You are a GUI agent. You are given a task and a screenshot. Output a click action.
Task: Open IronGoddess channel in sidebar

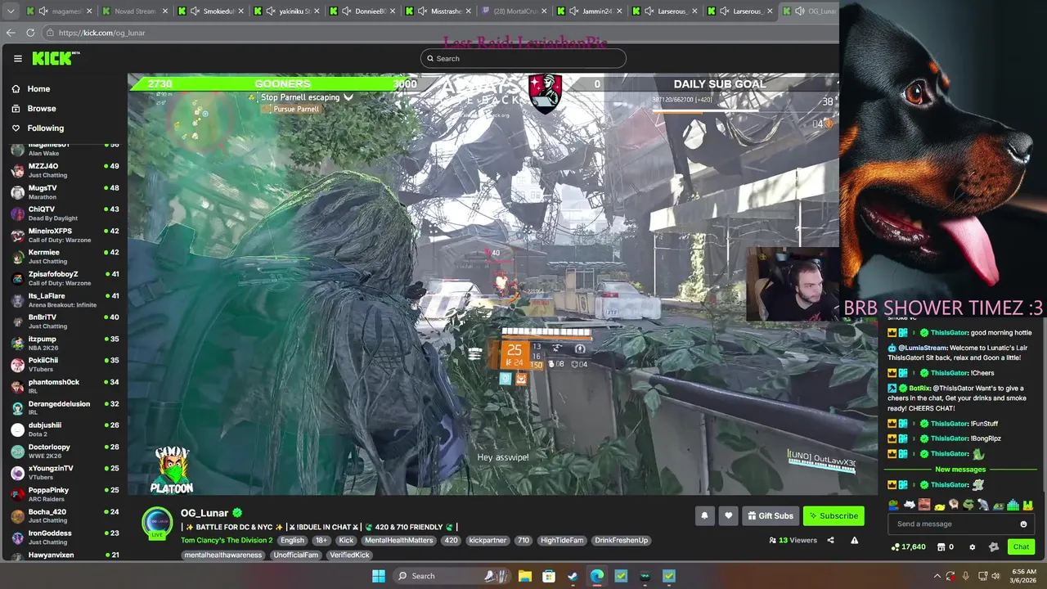[x=64, y=537]
